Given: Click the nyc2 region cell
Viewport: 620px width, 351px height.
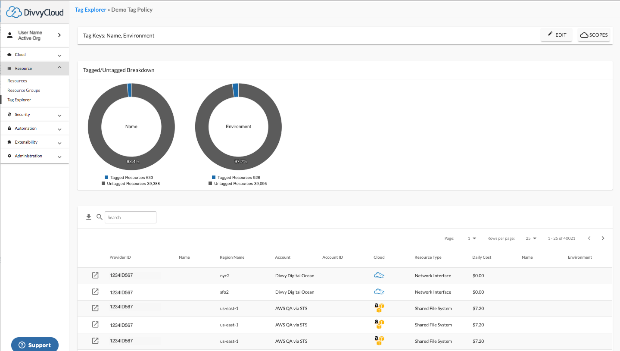Looking at the screenshot, I should coord(224,276).
